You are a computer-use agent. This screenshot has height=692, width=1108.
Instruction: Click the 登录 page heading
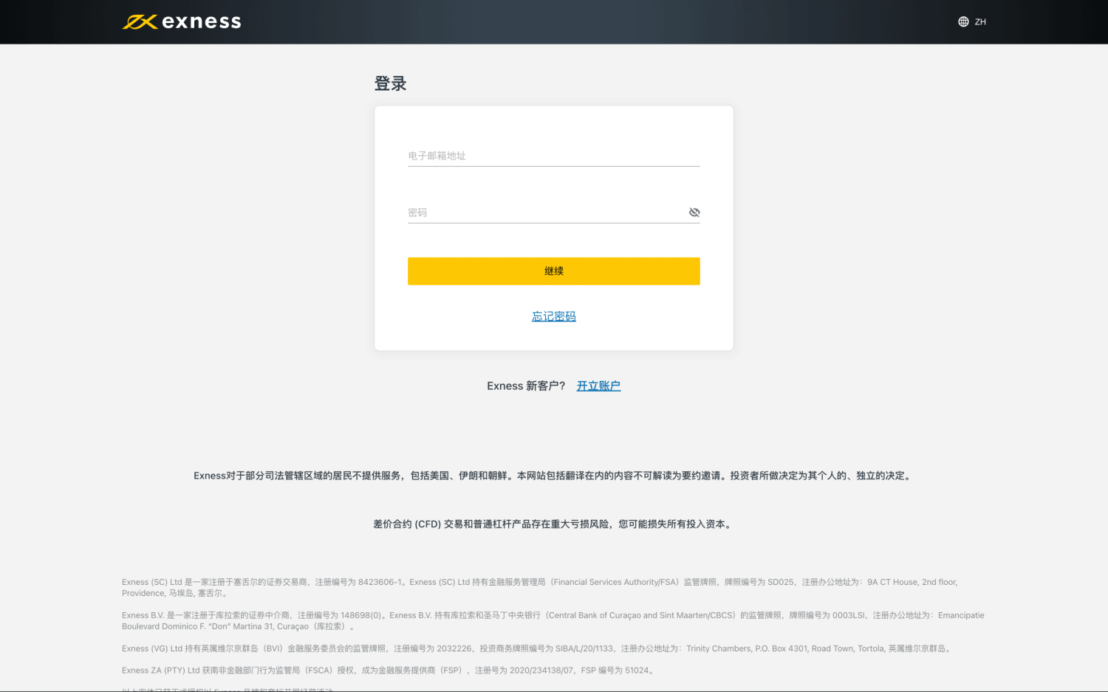(x=391, y=83)
